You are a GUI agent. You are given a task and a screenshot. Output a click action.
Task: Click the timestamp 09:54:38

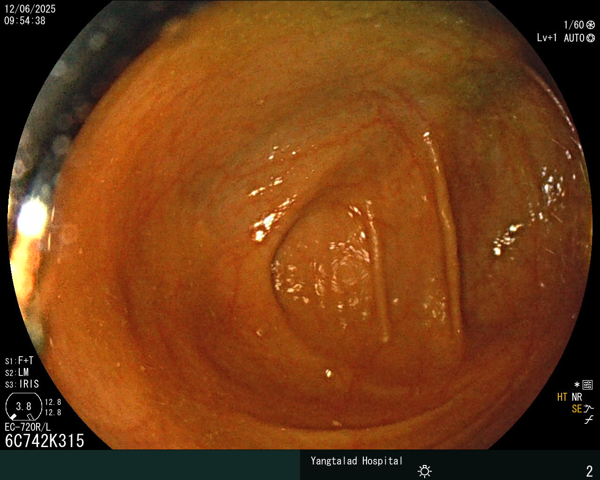click(x=25, y=21)
